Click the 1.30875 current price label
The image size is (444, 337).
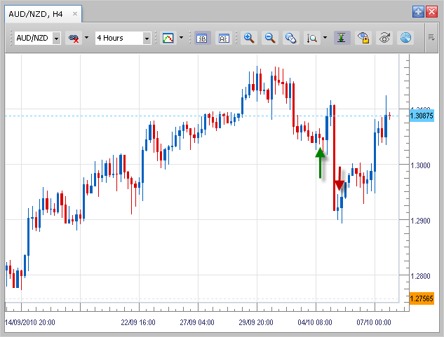click(422, 116)
